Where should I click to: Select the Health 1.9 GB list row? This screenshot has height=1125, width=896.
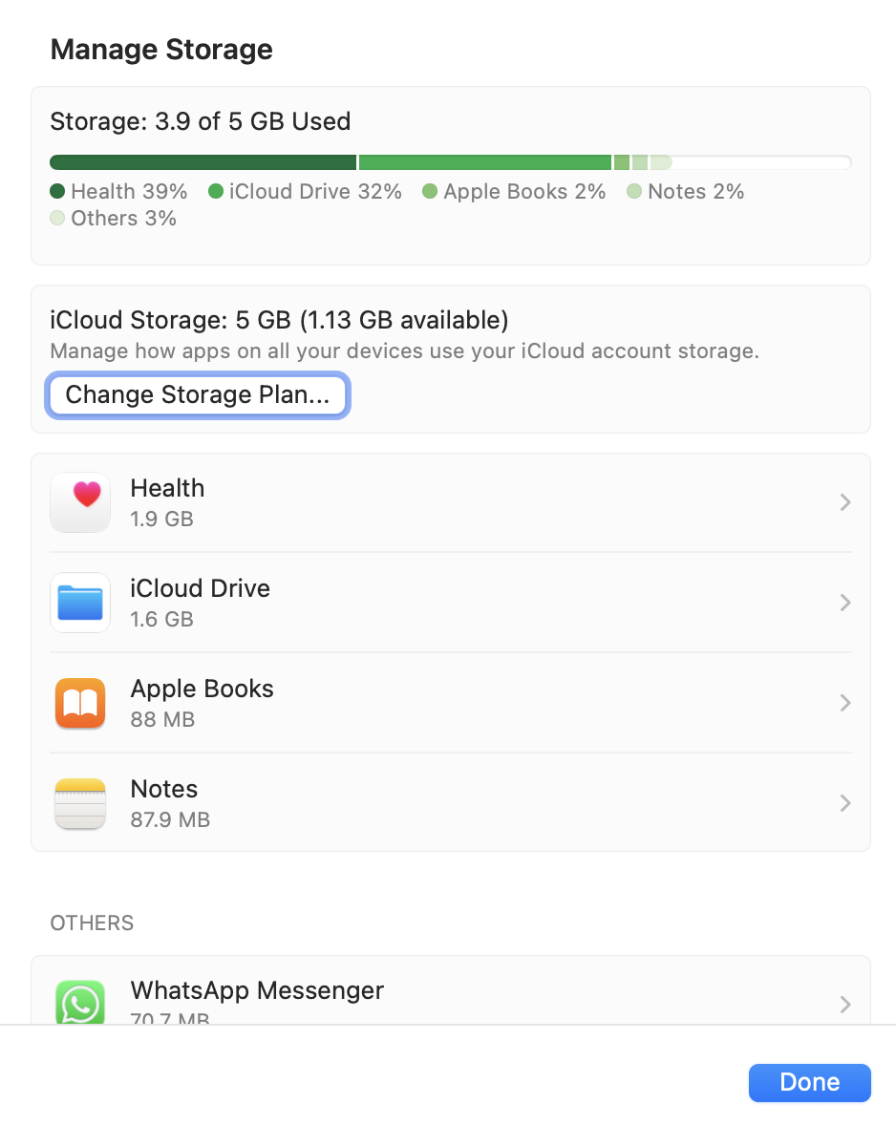451,502
